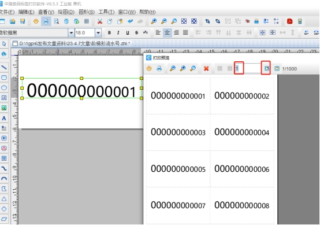
Task: Select the ellipse drawing tool
Action: click(x=4, y=88)
